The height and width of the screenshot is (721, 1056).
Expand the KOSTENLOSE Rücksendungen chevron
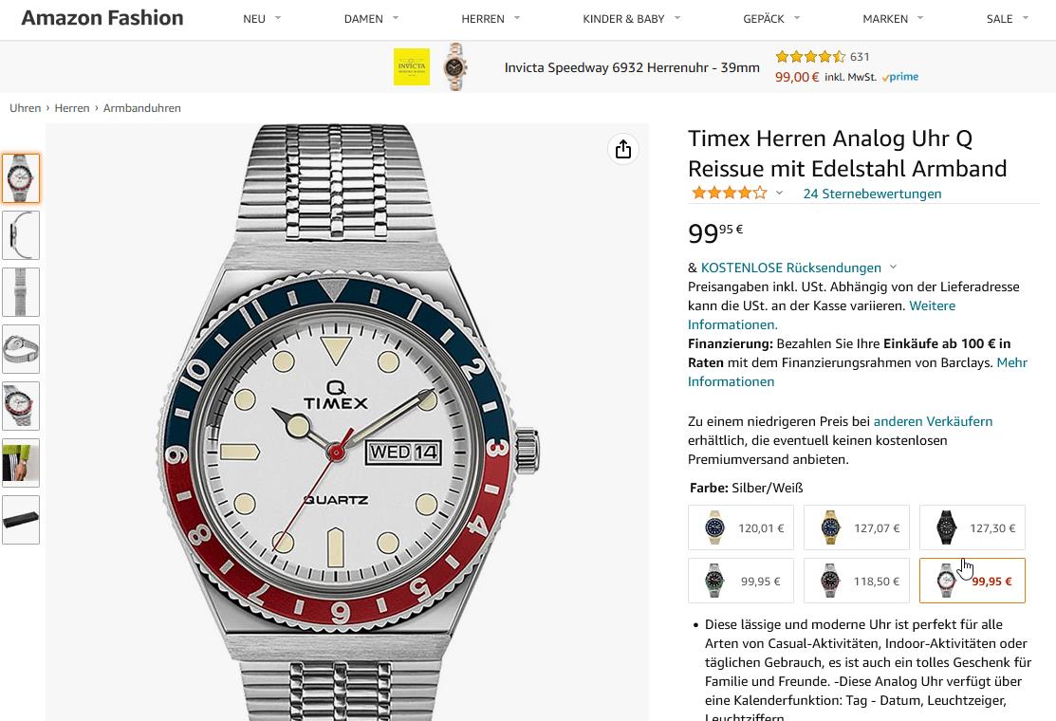point(893,268)
